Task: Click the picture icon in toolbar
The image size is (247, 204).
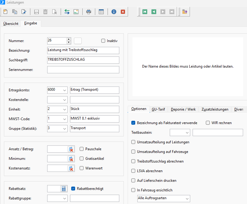Action: coord(76,12)
